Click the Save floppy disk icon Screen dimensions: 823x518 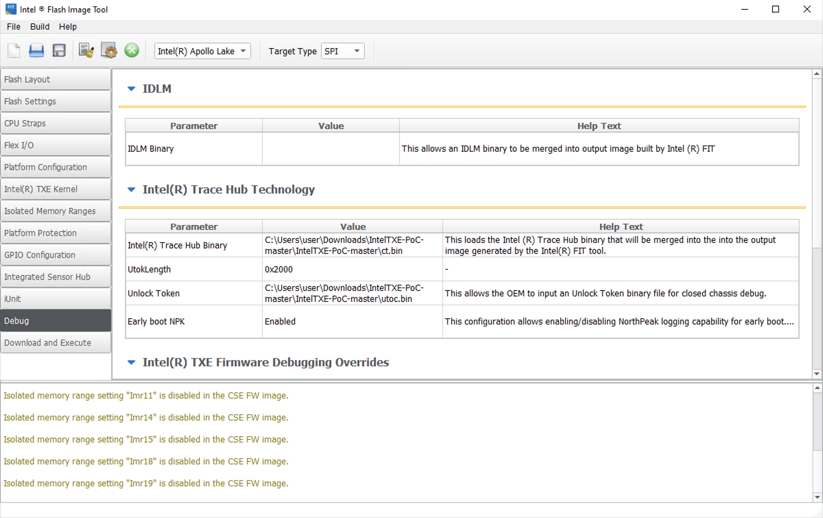coord(59,51)
